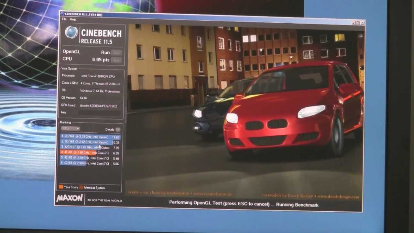Image resolution: width=414 pixels, height=233 pixels.
Task: Click the CB Version value 64 Bit
Action: (x=84, y=98)
